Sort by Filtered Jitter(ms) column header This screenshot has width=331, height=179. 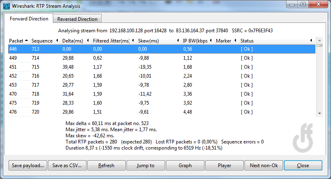(x=113, y=40)
